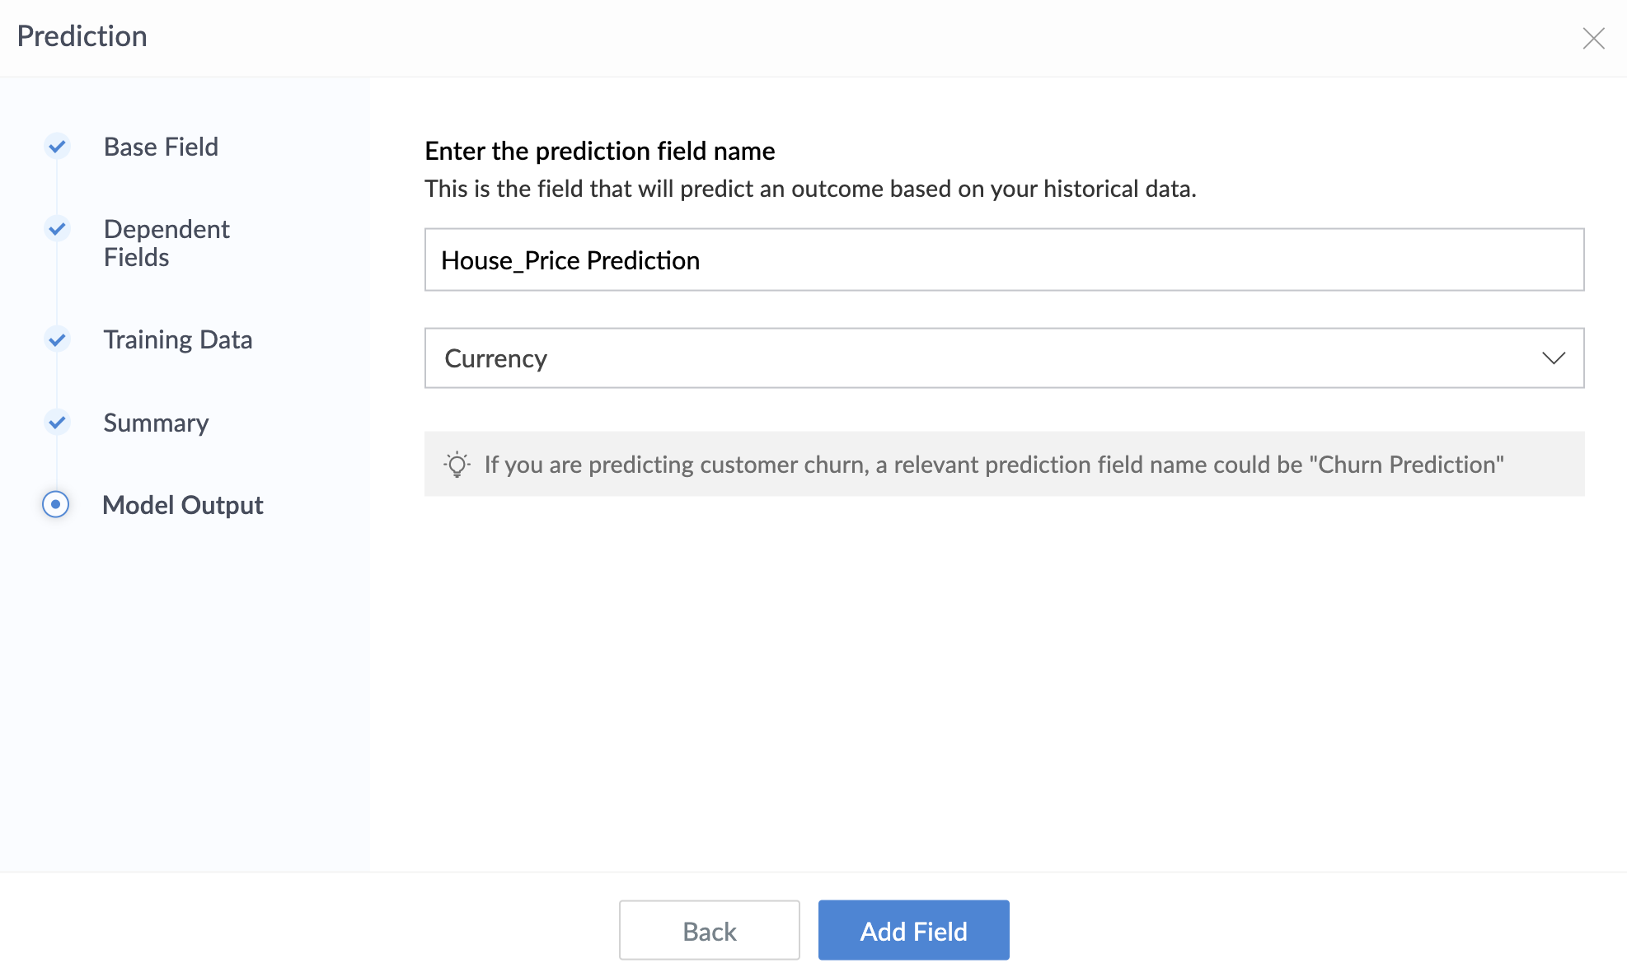Close the Prediction dialog with X
This screenshot has width=1627, height=977.
point(1593,38)
